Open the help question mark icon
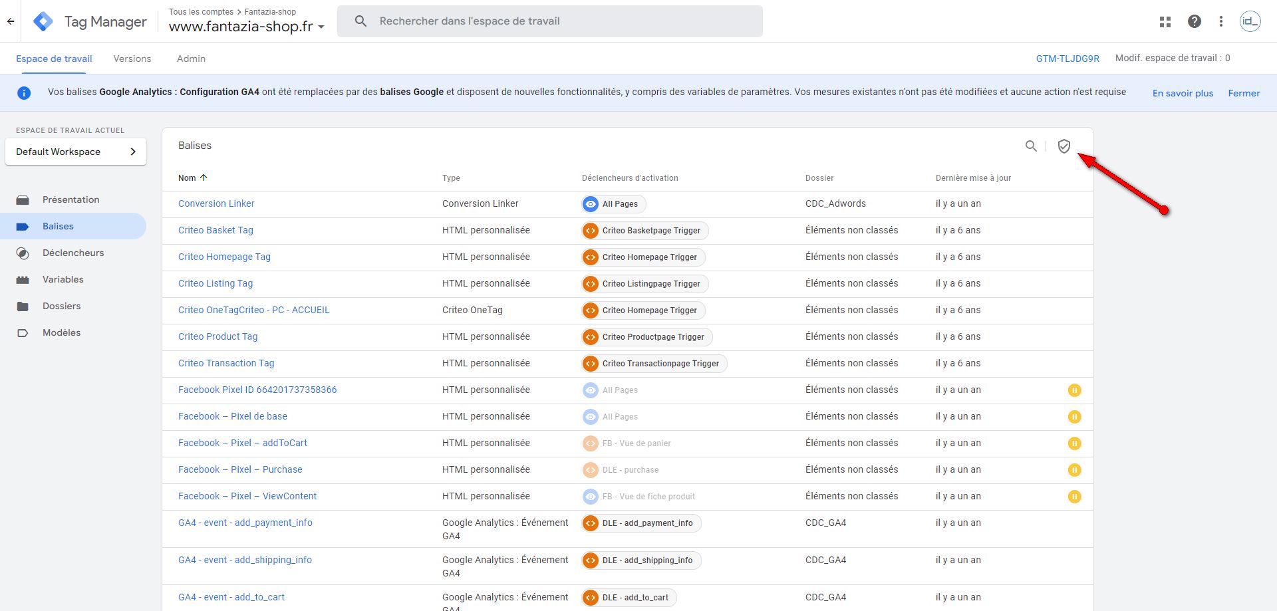Viewport: 1277px width, 611px height. pos(1195,21)
